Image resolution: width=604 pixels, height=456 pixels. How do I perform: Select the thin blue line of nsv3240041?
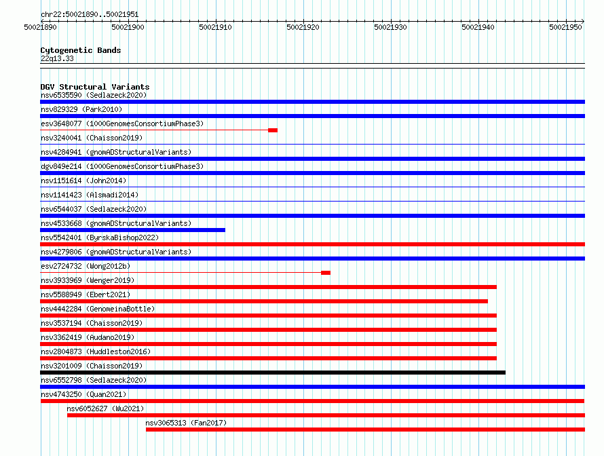[312, 145]
